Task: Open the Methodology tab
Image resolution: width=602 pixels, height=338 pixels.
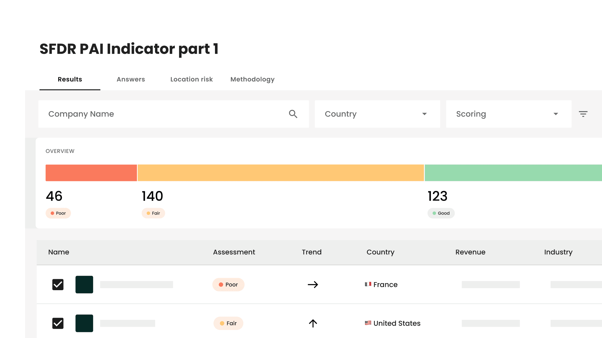Action: [x=252, y=79]
